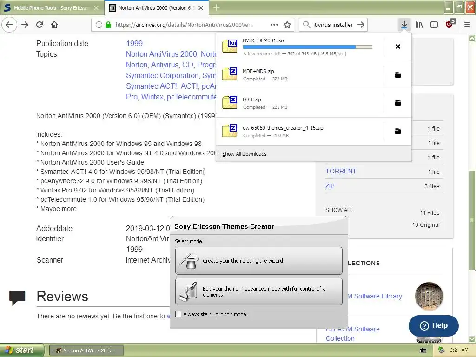Open containing folder for dw-65050-themes_creator zip

click(398, 131)
